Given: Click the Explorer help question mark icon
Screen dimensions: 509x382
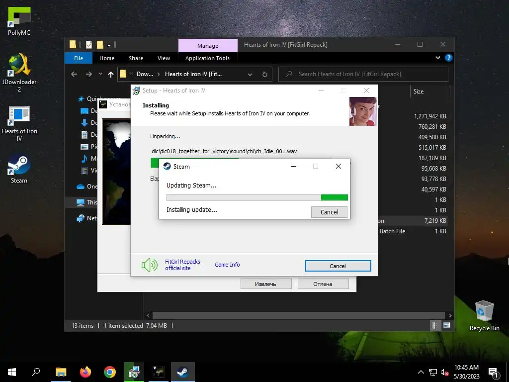Looking at the screenshot, I should click(x=449, y=58).
